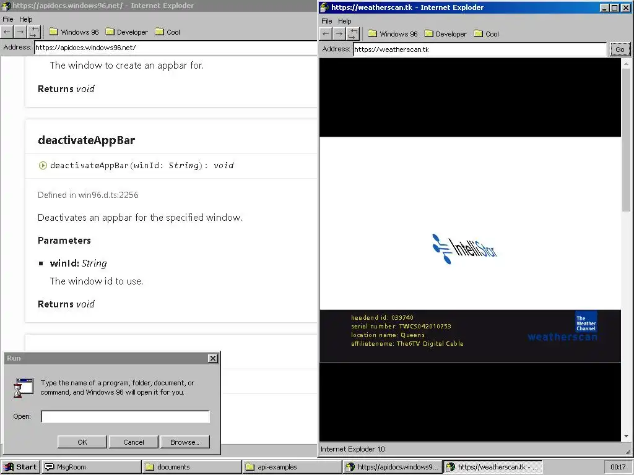Screen dimensions: 634x475
Task: Click the IntelliStar logo on the weatherscan page
Action: point(464,249)
